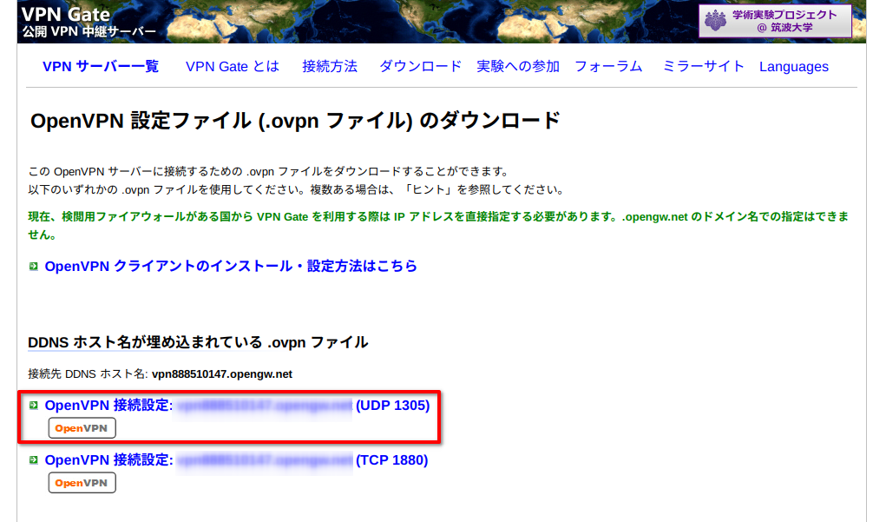Click the green arrow icon beside UDP 1305 entry
This screenshot has height=522, width=886.
coord(33,406)
